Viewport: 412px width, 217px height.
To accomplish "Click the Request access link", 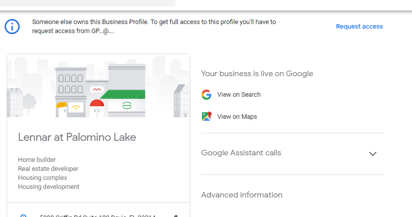I will (359, 27).
